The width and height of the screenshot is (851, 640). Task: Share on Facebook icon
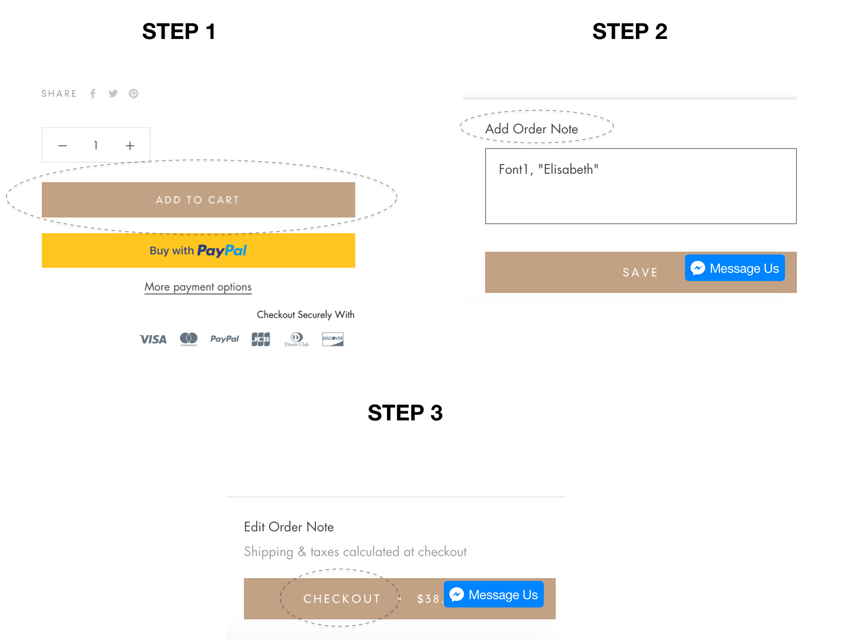[x=93, y=94]
